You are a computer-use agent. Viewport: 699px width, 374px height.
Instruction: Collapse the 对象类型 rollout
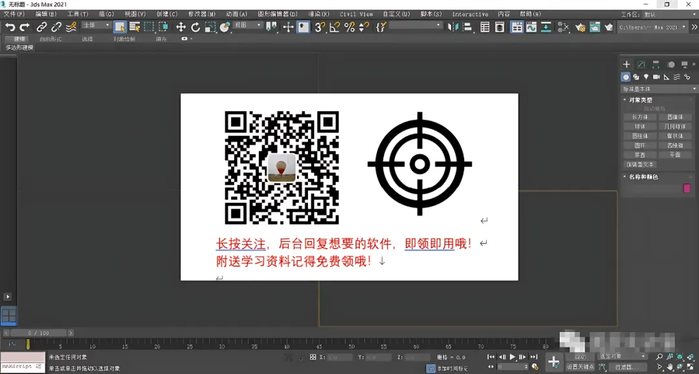coord(639,100)
